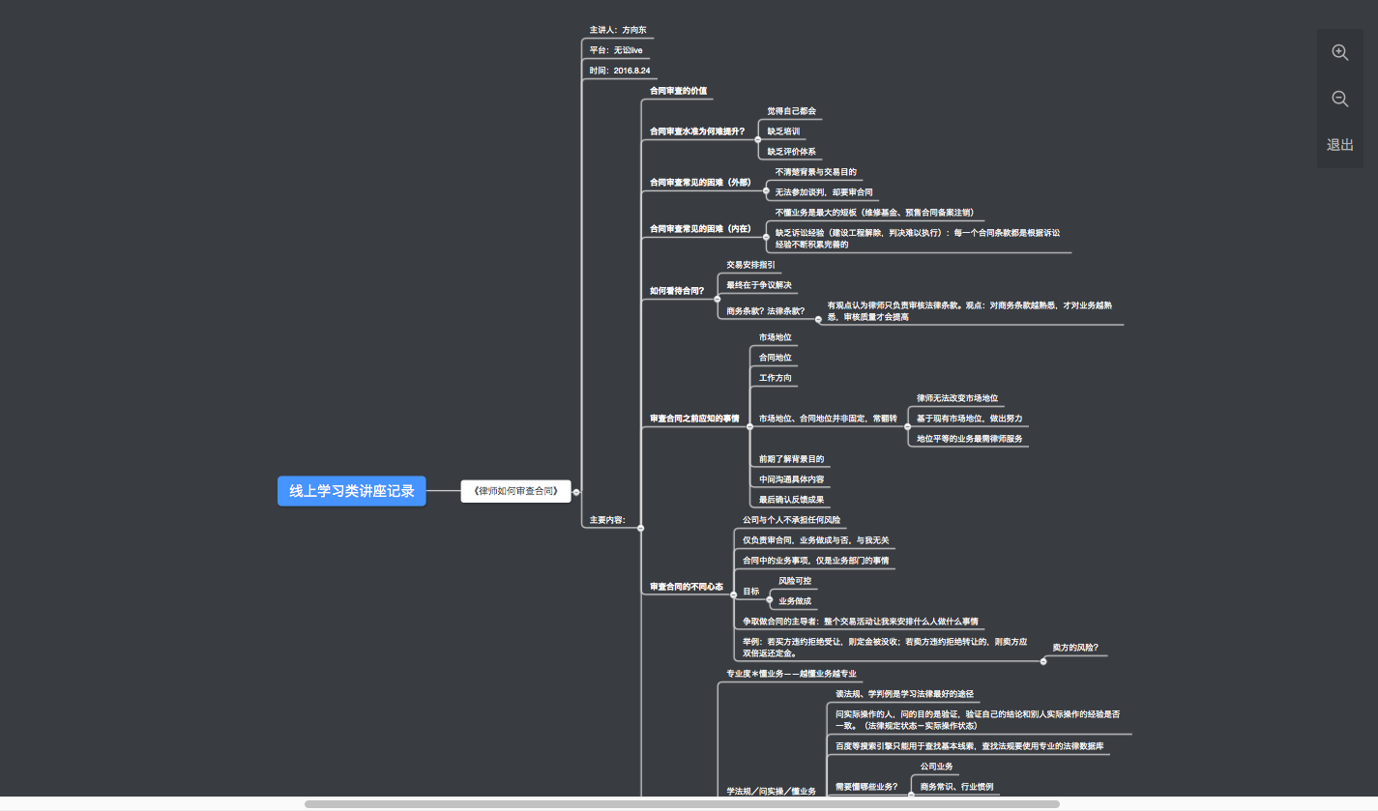
Task: Select the 地位平等的业务最需律师服务 node
Action: pyautogui.click(x=969, y=439)
